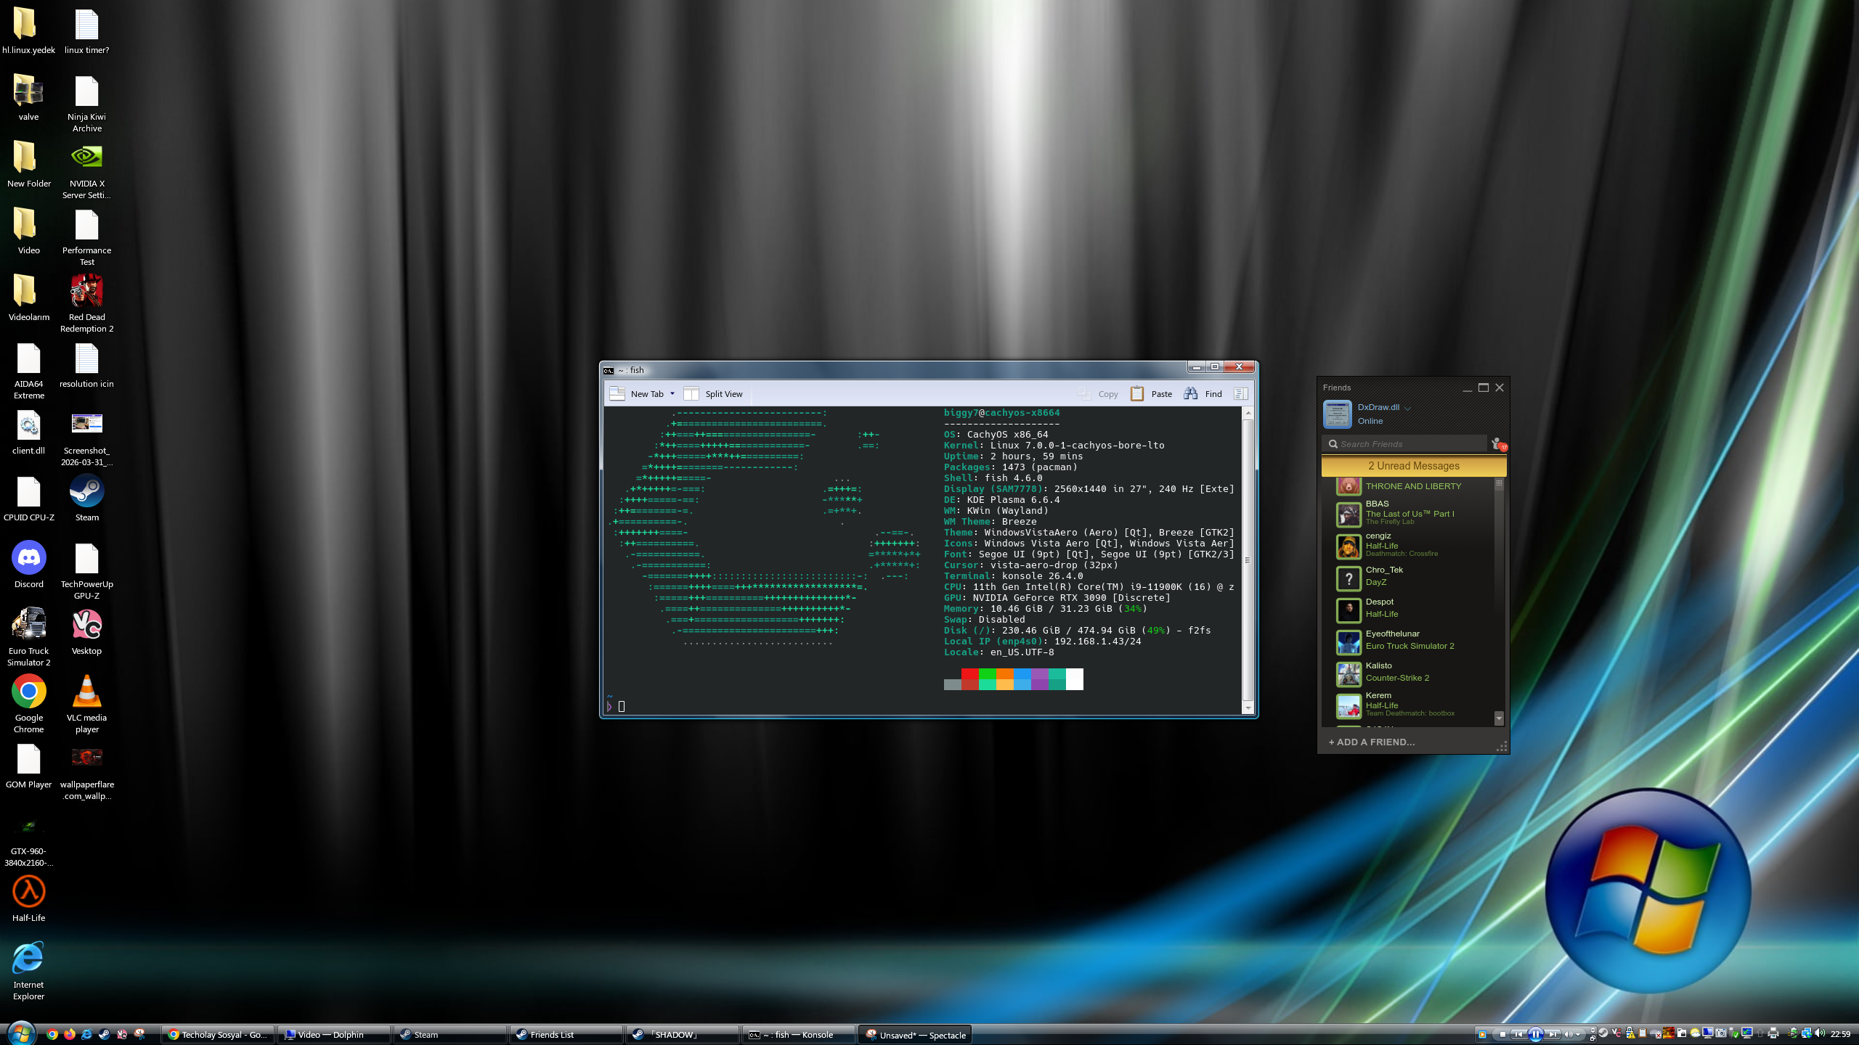Skip to previous track in media player
The height and width of the screenshot is (1045, 1859).
coord(1519,1034)
